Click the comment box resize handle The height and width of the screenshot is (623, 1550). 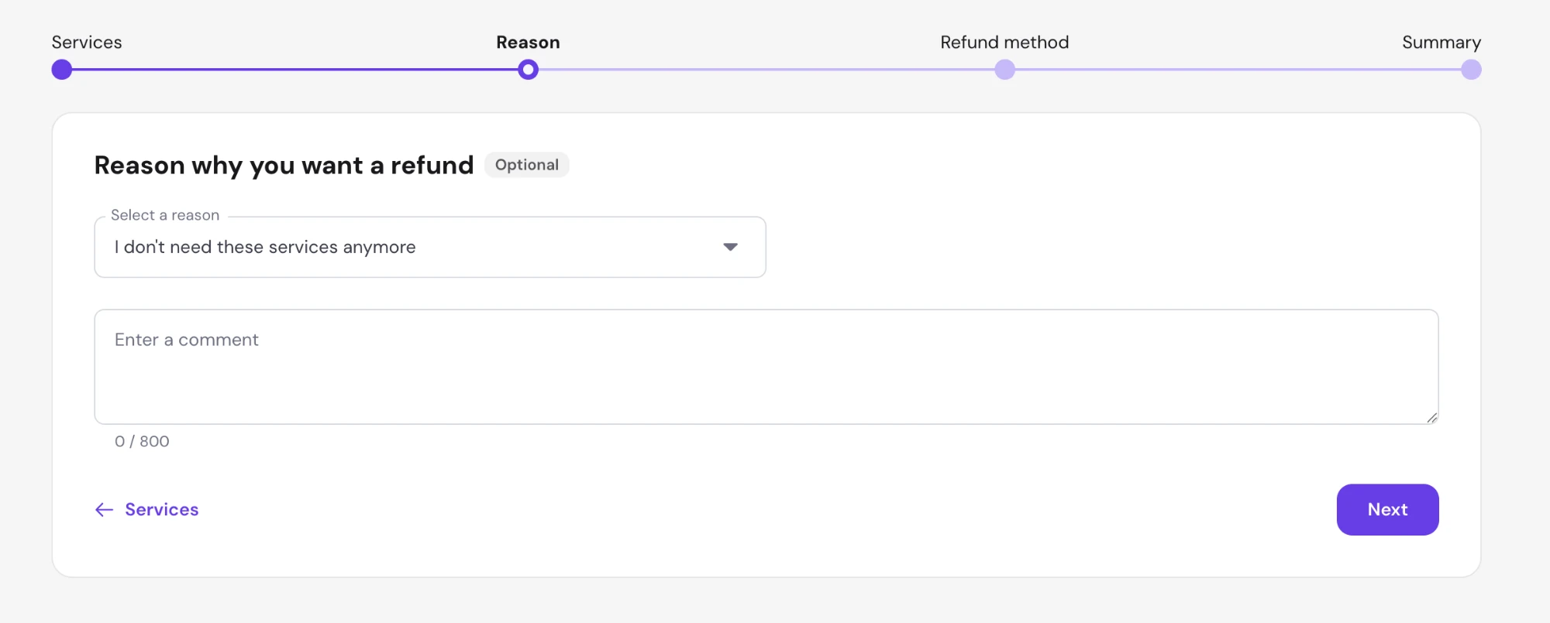point(1431,418)
